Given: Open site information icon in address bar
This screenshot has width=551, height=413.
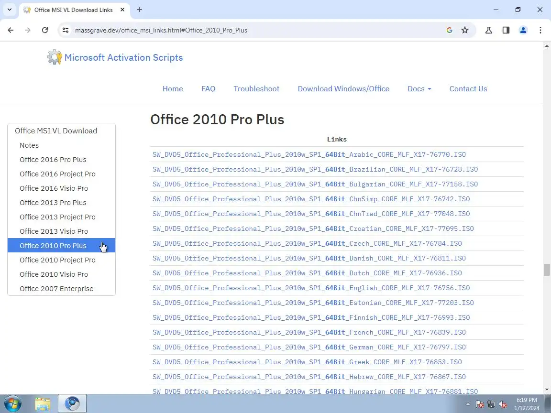Looking at the screenshot, I should tap(66, 30).
